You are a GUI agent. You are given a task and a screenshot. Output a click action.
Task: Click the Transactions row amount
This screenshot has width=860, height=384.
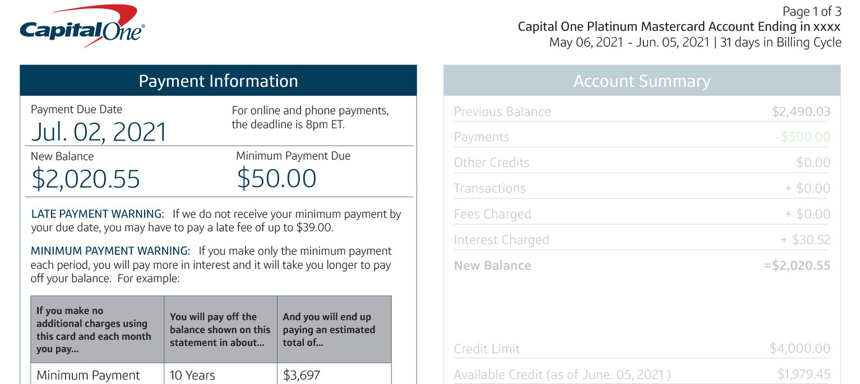point(807,189)
